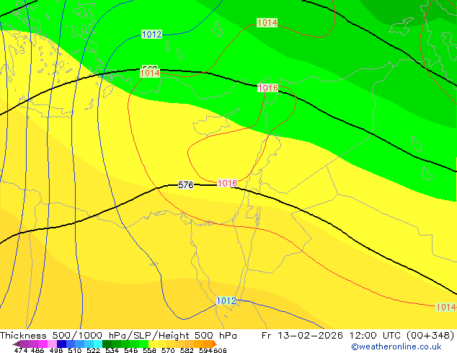The height and width of the screenshot is (353, 457).
Task: Click the blue 1012 isobar label near map top
Action: (151, 34)
